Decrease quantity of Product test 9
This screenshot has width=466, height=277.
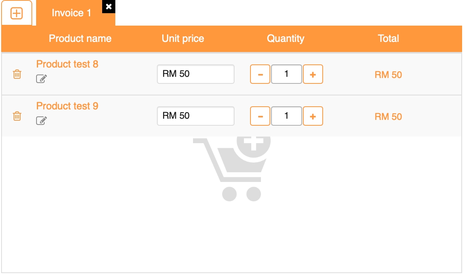260,116
